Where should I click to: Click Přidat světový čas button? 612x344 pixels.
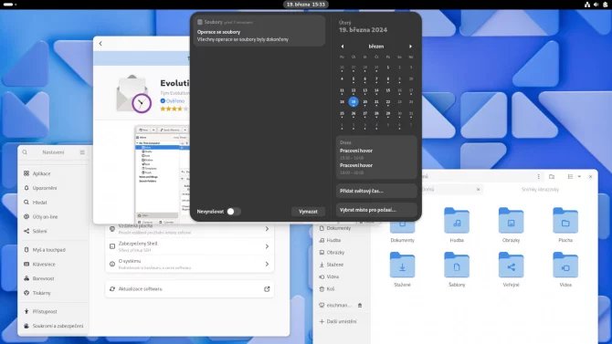376,191
